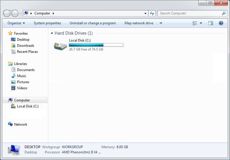Open Local Disk (C:) in navigation pane
230x160 pixels.
[x=28, y=106]
